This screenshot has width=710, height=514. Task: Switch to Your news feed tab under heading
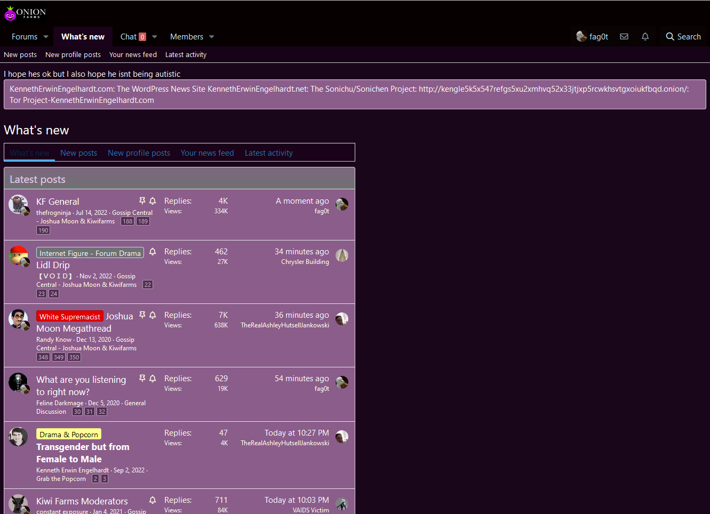[207, 153]
